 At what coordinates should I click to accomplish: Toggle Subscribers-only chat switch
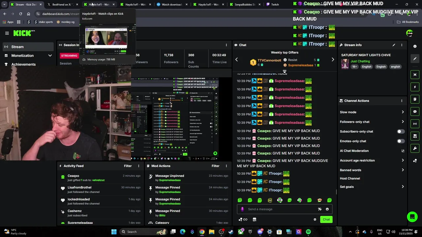click(x=401, y=131)
